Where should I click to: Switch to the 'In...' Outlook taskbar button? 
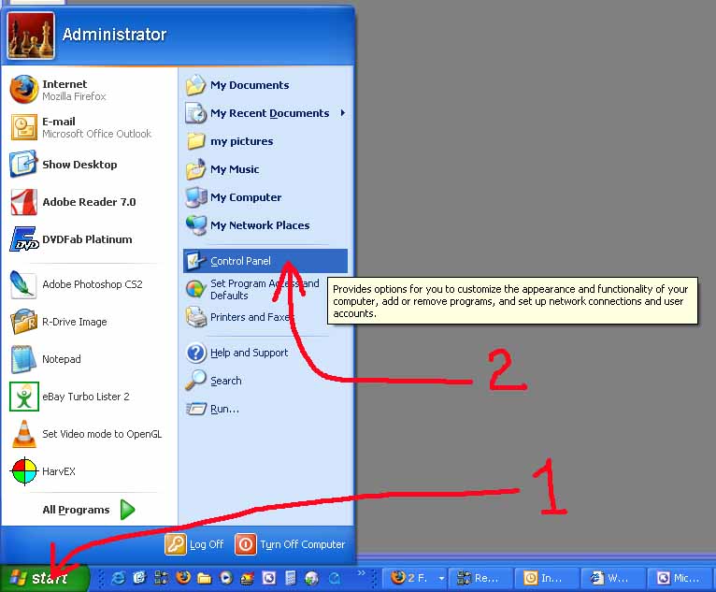(546, 578)
